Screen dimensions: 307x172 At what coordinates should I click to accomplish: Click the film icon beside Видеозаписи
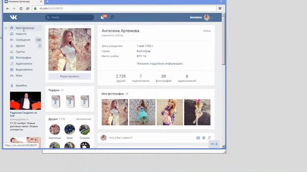coord(12,70)
